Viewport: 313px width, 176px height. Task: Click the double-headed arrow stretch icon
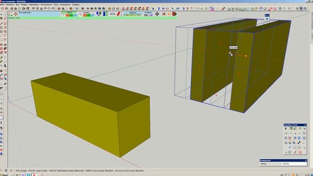coord(112,14)
